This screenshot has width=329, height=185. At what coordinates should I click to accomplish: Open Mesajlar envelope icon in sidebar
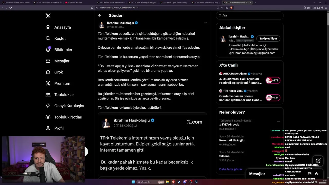point(48,61)
